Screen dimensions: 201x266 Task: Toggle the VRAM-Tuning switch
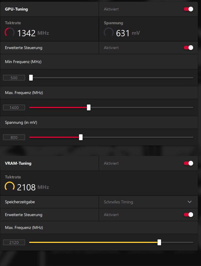[x=188, y=163]
